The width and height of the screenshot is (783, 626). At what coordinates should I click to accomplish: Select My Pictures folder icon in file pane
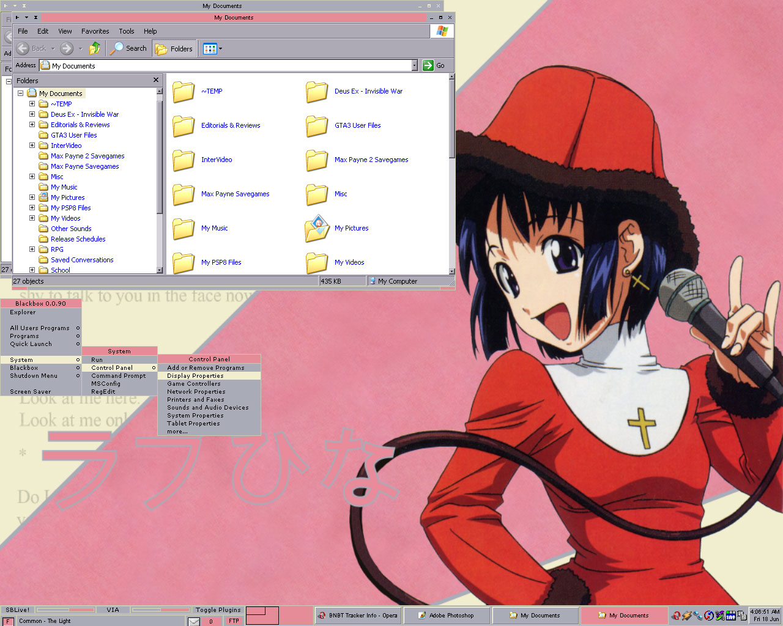(x=317, y=228)
